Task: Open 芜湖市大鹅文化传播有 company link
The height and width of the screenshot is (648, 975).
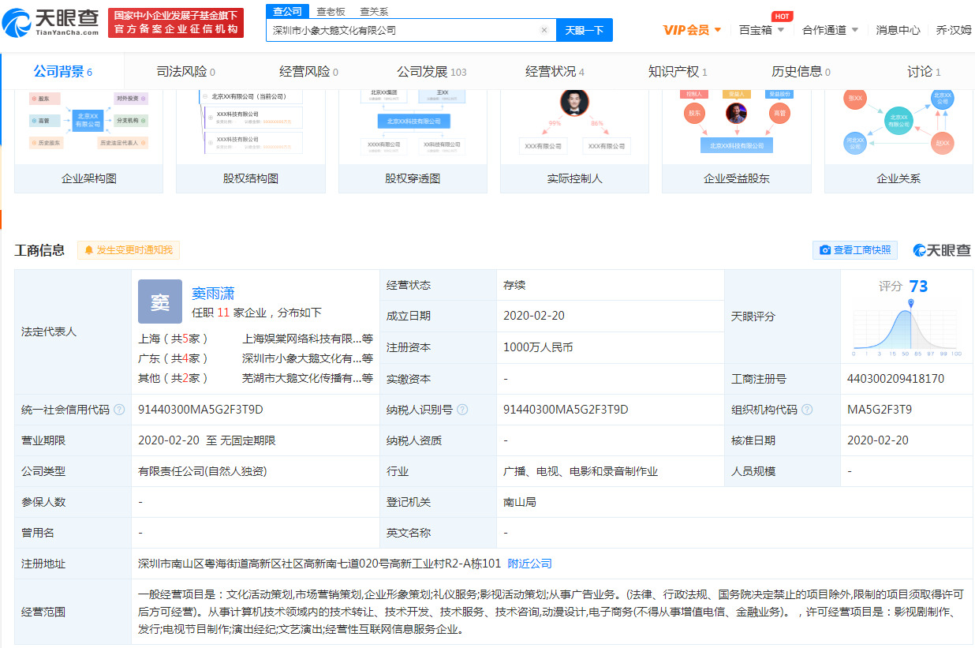Action: (301, 378)
